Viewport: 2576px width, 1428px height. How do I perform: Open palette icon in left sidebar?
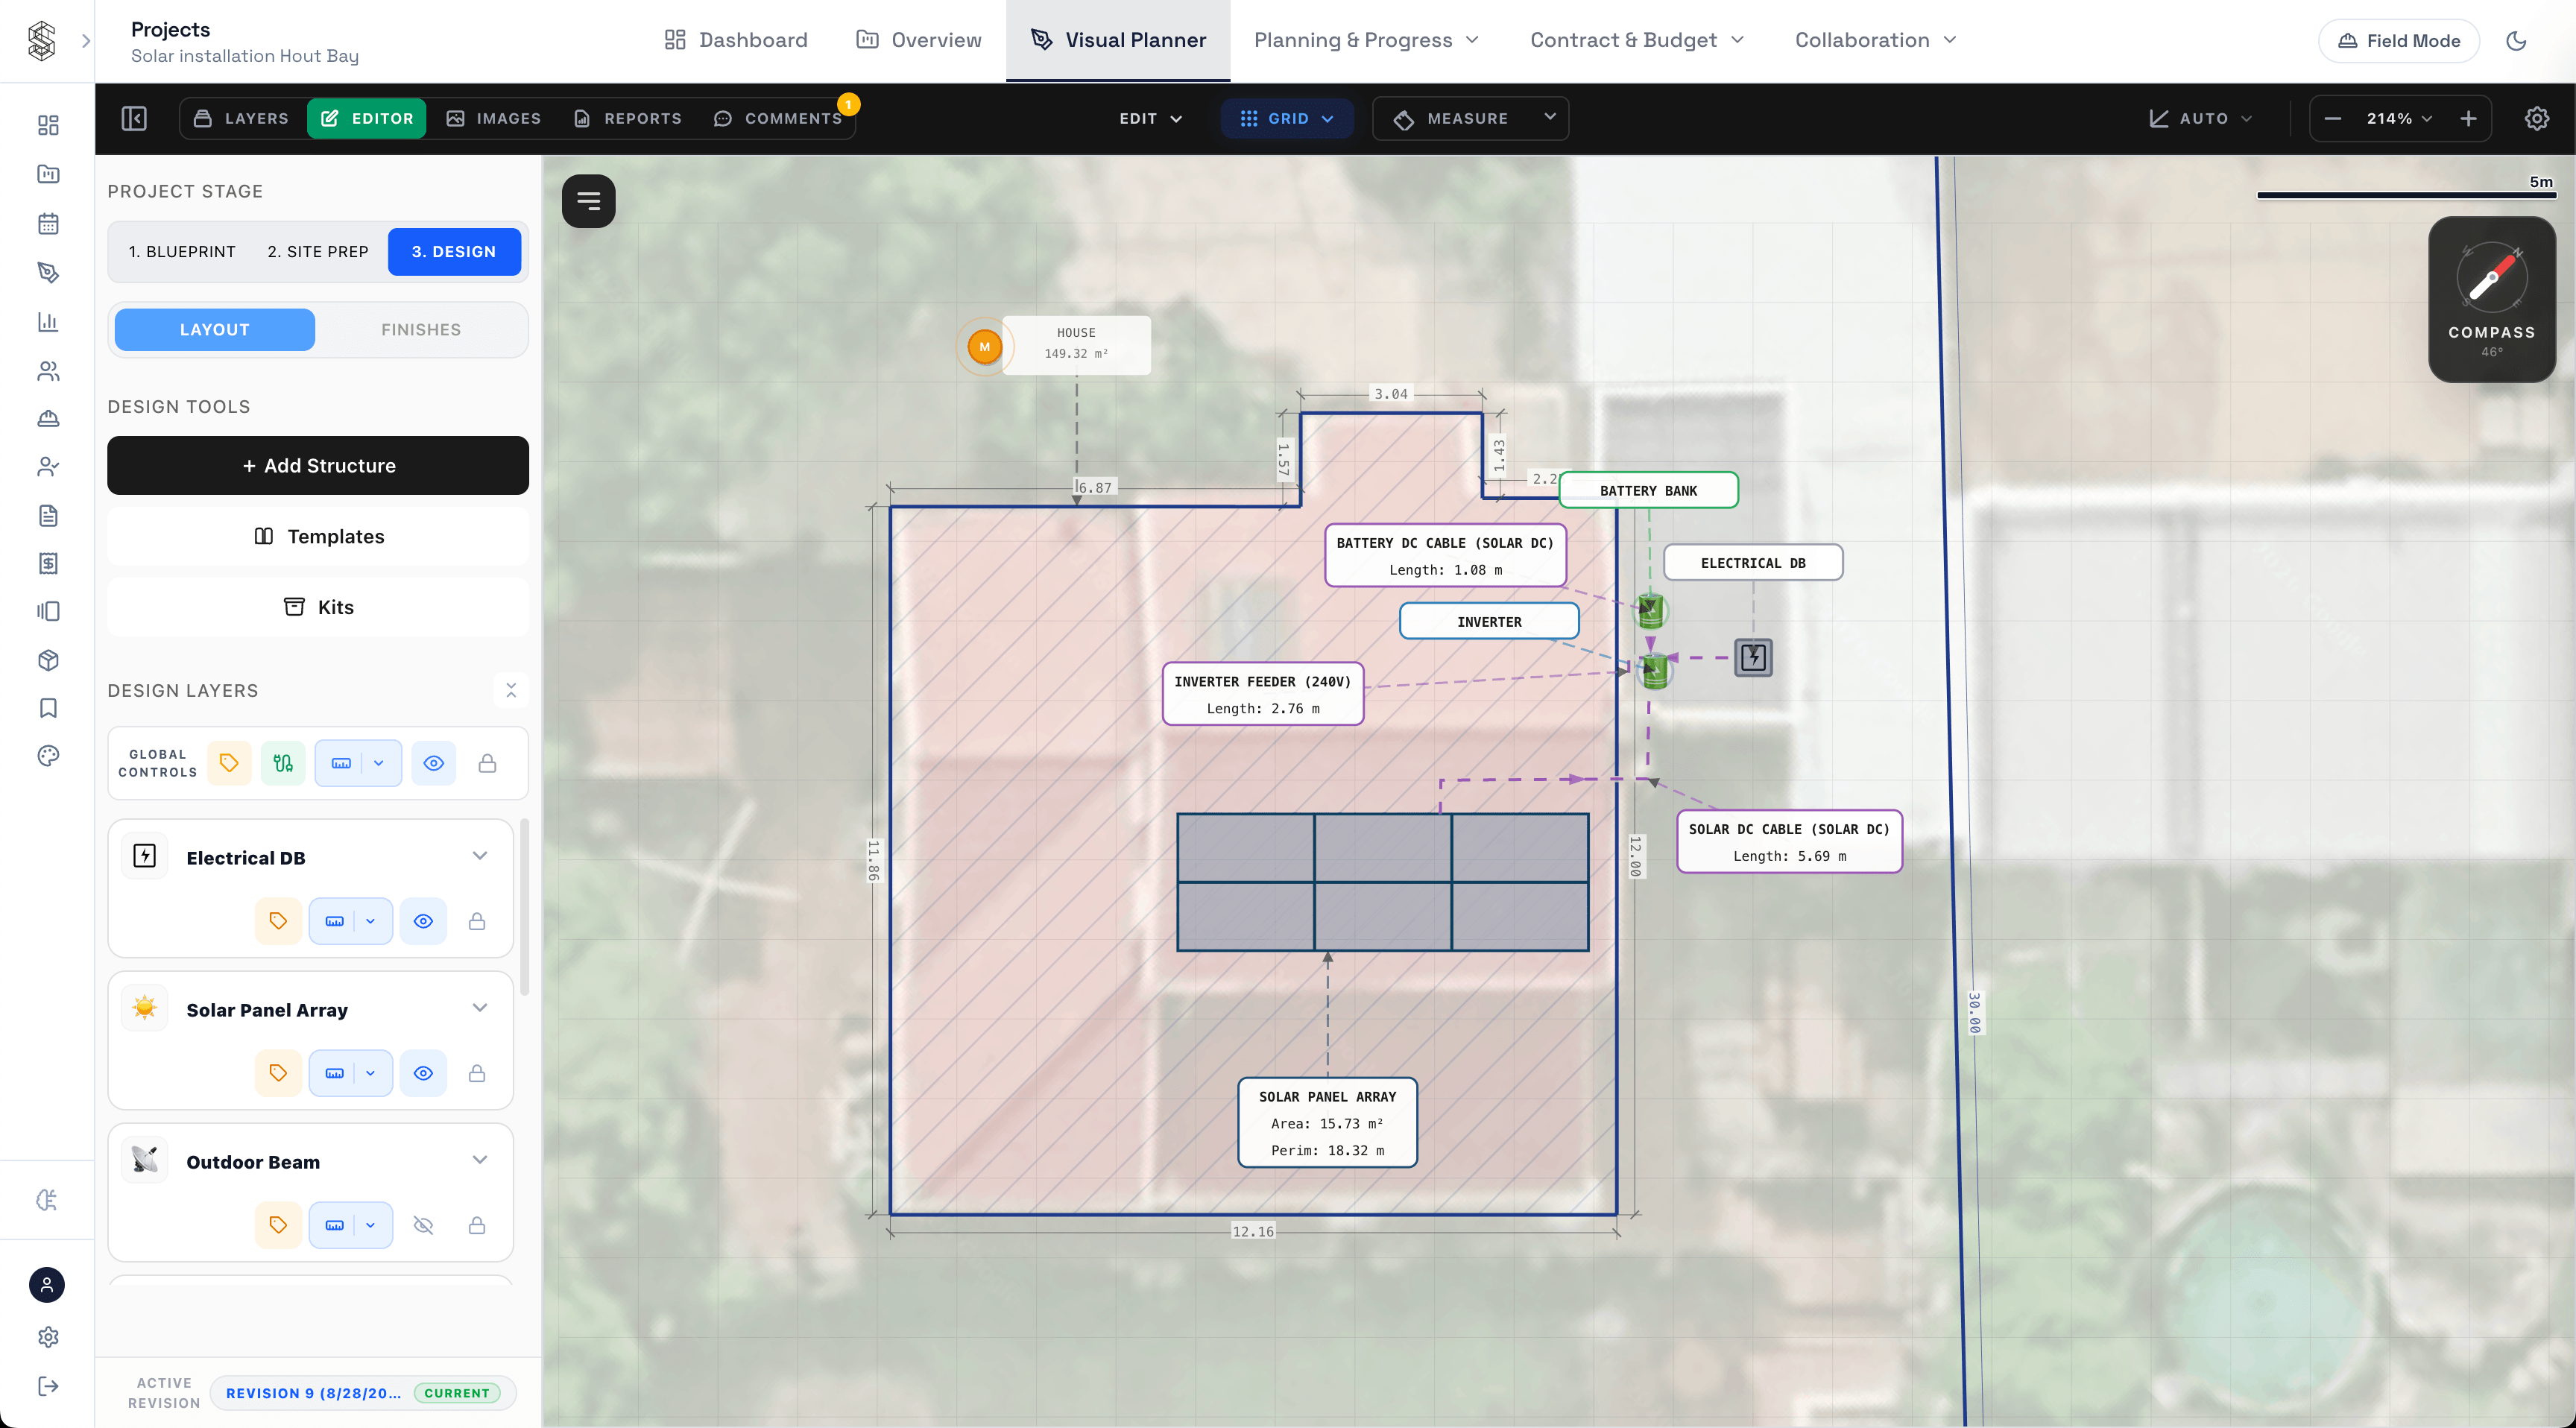tap(48, 756)
